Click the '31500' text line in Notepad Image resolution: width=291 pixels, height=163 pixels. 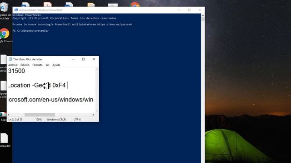coord(16,71)
